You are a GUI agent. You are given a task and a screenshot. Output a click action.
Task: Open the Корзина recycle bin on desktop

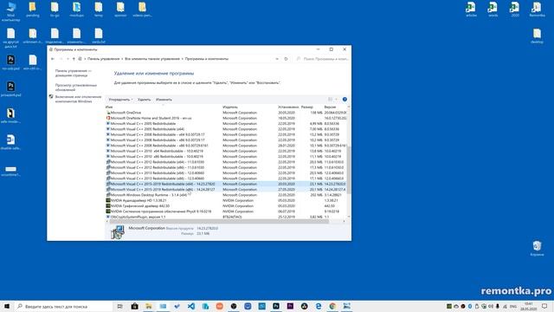[x=537, y=249]
